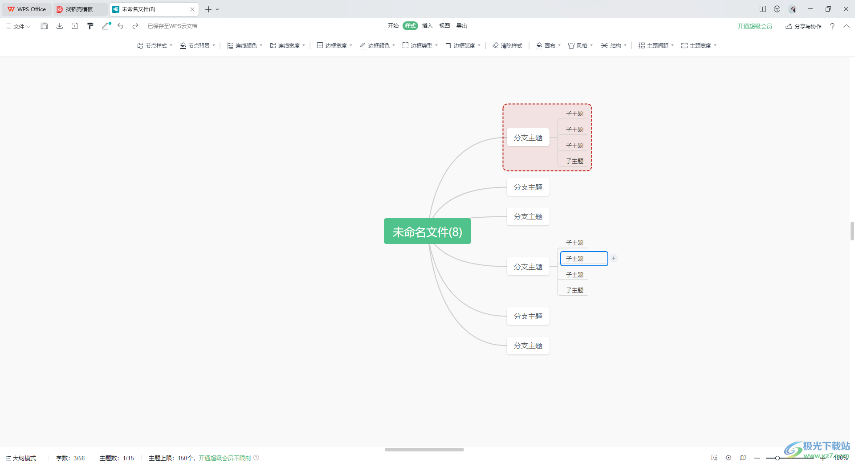This screenshot has height=463, width=855.
Task: Open the 边框弧度 dropdown
Action: 463,45
